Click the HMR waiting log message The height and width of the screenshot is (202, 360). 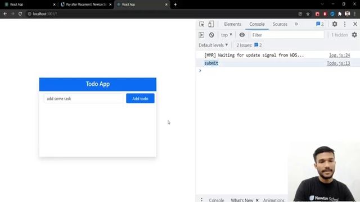[x=254, y=55]
